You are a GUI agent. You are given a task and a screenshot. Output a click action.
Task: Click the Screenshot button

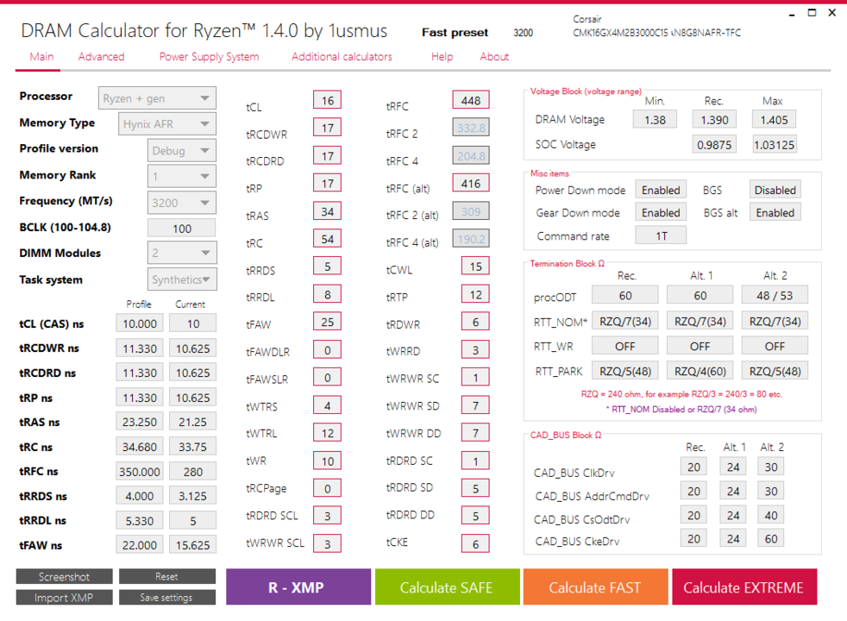point(65,577)
